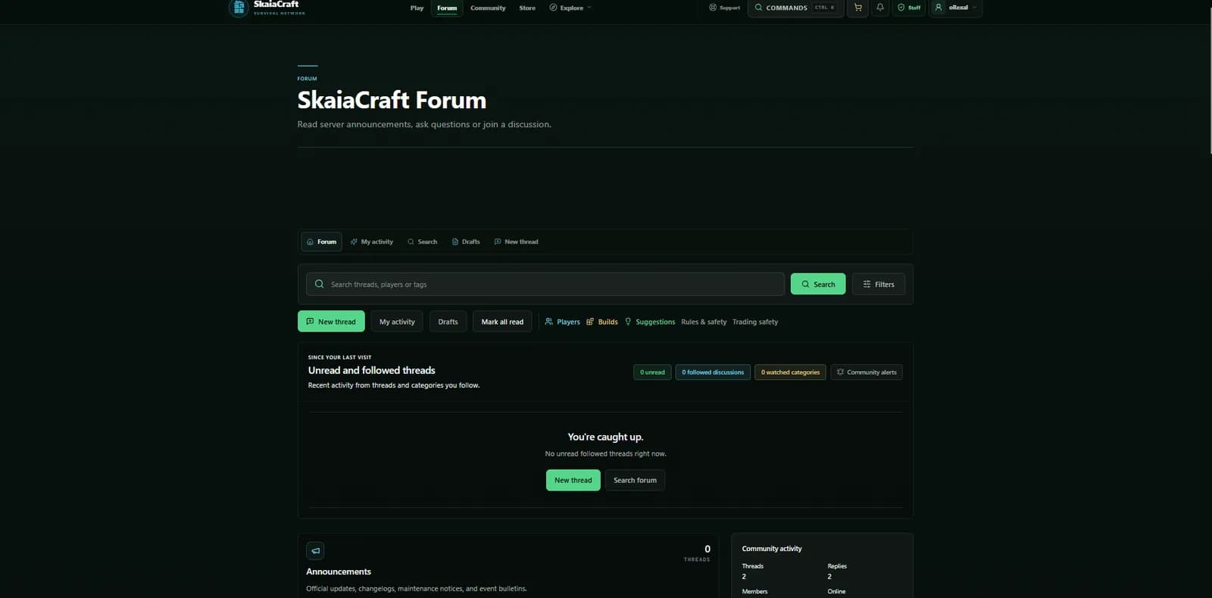
Task: Click the magnifier icon inside search field
Action: 319,284
